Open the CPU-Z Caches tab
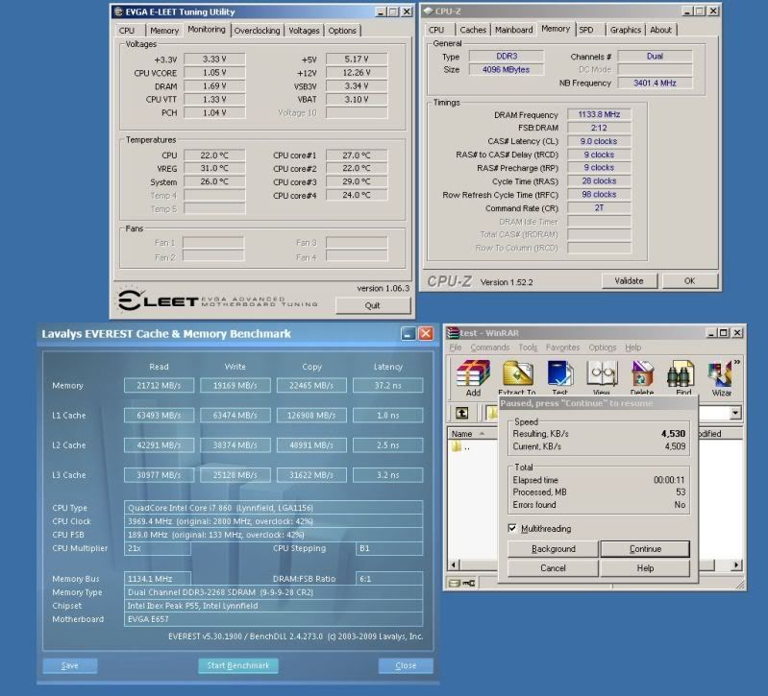The width and height of the screenshot is (768, 696). pyautogui.click(x=473, y=30)
